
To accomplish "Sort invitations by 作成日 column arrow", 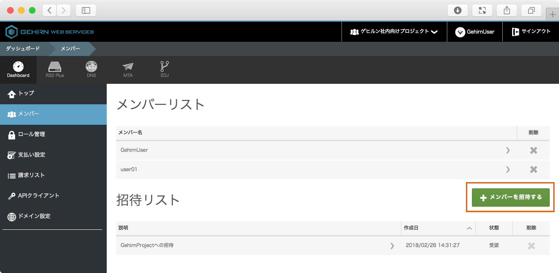I will (469, 228).
